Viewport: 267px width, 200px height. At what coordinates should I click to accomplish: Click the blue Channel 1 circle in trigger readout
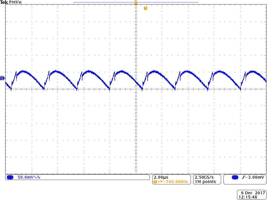(235, 177)
